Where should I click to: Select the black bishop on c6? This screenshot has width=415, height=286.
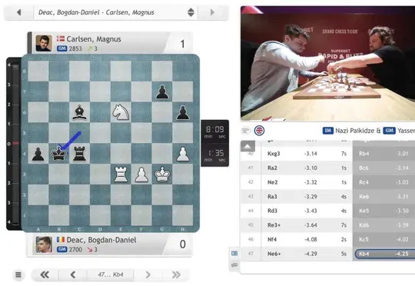pos(79,112)
